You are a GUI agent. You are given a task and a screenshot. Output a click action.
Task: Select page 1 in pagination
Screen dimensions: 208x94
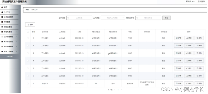coord(118,90)
